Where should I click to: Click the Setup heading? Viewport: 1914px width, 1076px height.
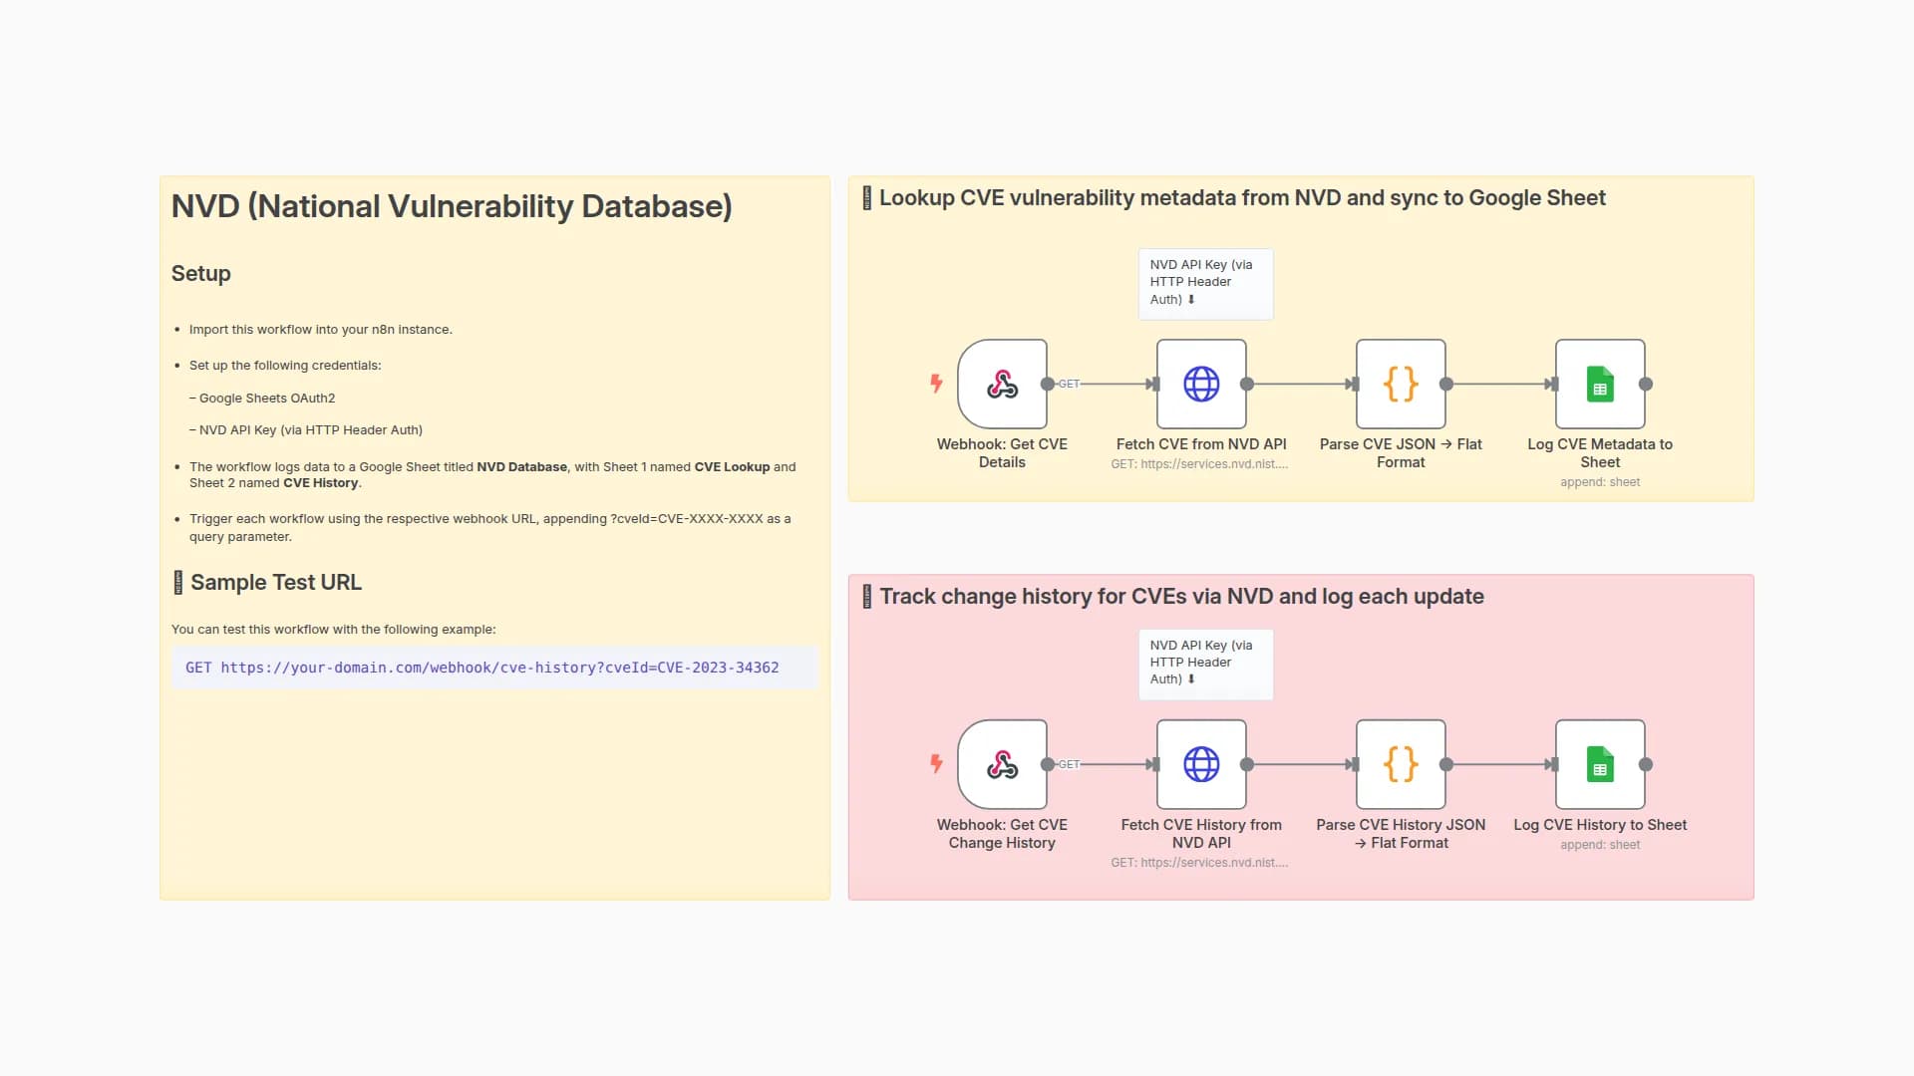[x=200, y=273]
